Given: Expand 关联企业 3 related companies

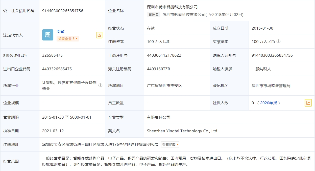Looking at the screenshot, I should (68, 39).
